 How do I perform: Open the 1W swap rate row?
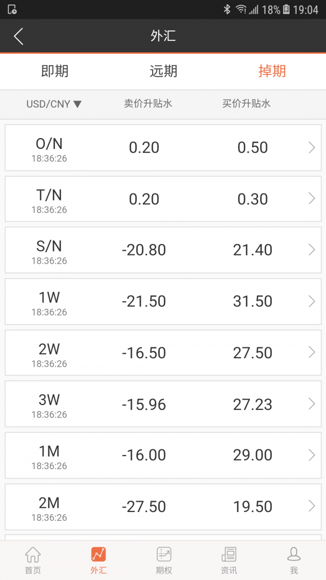click(162, 301)
